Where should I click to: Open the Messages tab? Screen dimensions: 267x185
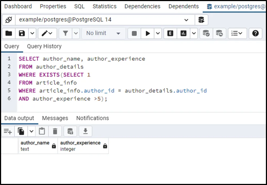[55, 118]
